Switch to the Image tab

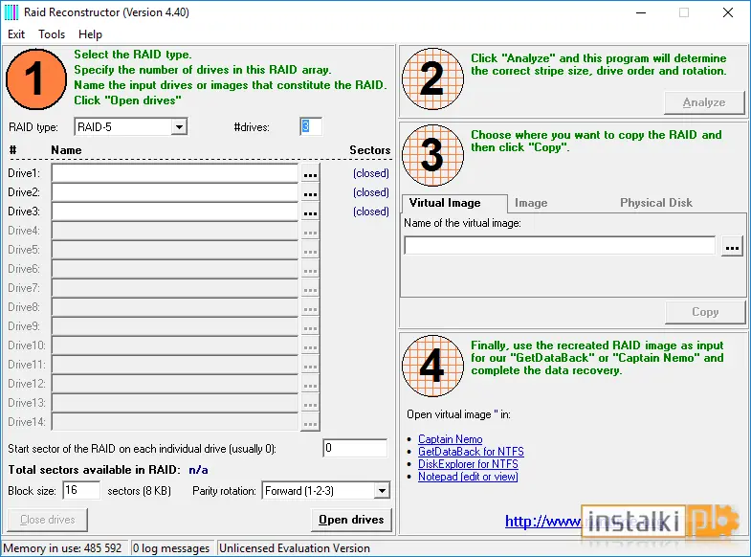click(x=531, y=203)
